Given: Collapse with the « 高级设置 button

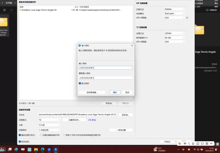Looking at the screenshot, I should tap(121, 130).
